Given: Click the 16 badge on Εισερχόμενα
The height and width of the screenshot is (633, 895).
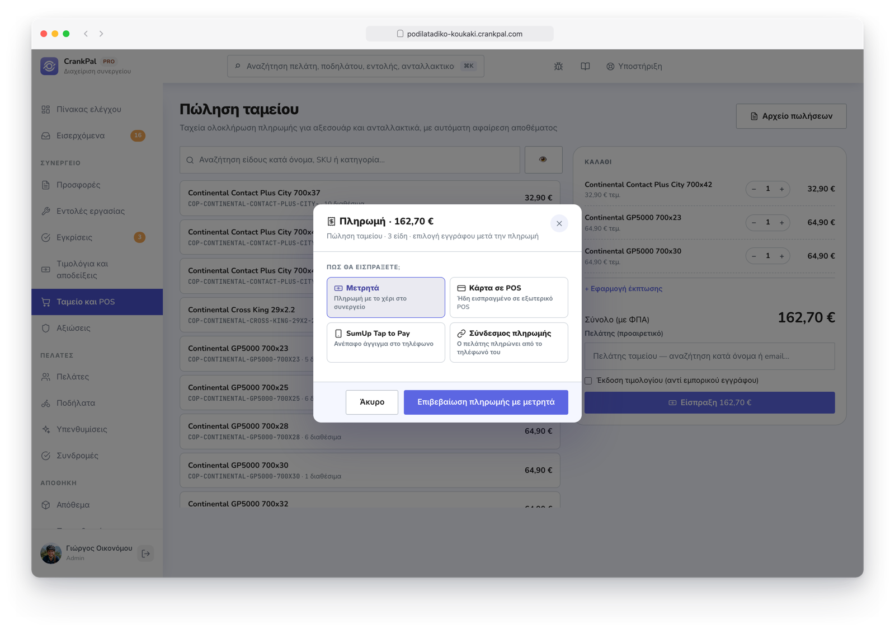Looking at the screenshot, I should pos(138,135).
